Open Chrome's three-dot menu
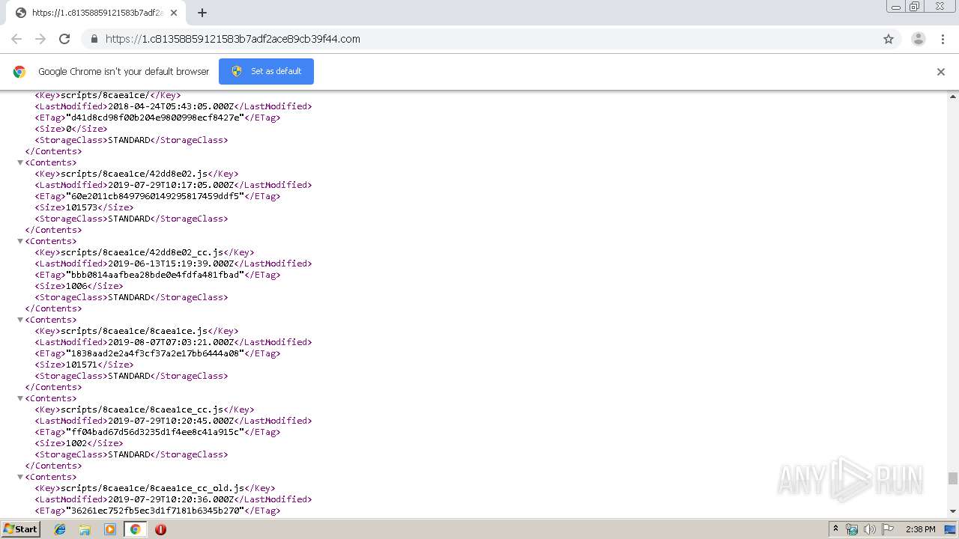This screenshot has height=539, width=959. [x=943, y=39]
